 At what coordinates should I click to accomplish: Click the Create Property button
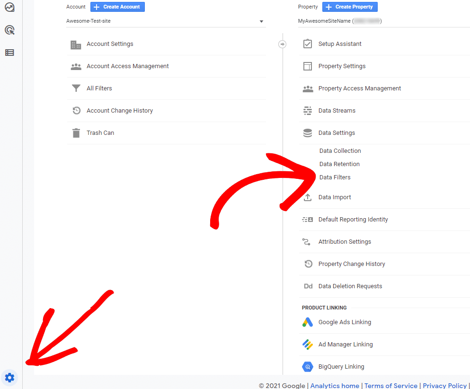(x=350, y=7)
